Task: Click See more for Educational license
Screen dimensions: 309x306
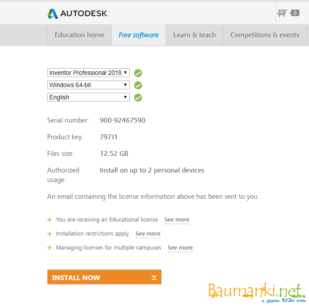Action: pos(177,220)
